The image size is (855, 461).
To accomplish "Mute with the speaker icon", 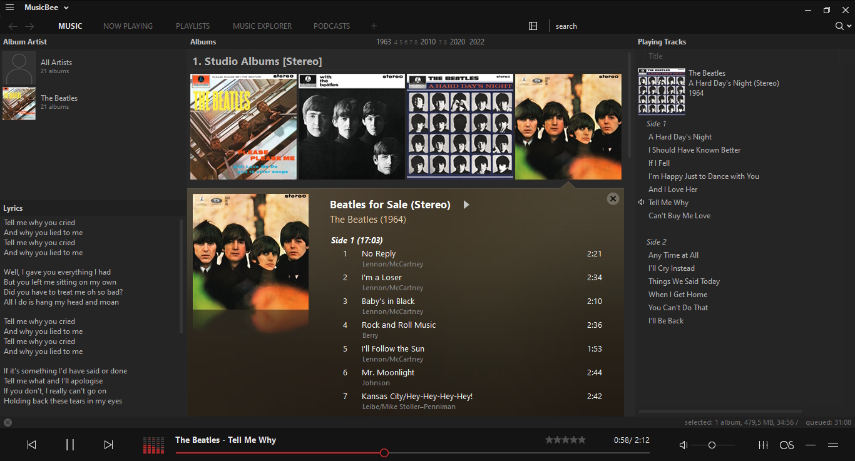I will 683,445.
